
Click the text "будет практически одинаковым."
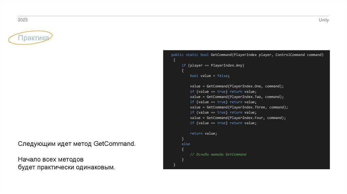(66, 167)
